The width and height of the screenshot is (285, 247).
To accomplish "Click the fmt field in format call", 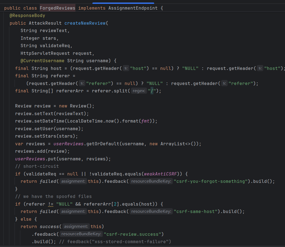I will coord(145,121).
